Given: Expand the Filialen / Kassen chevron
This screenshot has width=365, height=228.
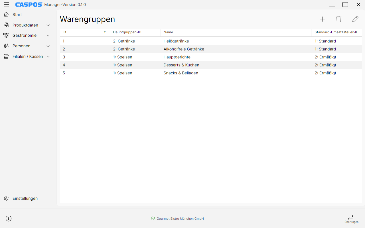Looking at the screenshot, I should [48, 56].
